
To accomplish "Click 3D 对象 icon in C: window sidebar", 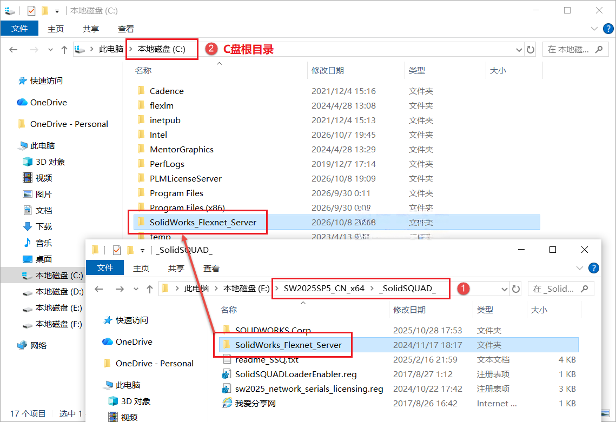I will click(28, 162).
